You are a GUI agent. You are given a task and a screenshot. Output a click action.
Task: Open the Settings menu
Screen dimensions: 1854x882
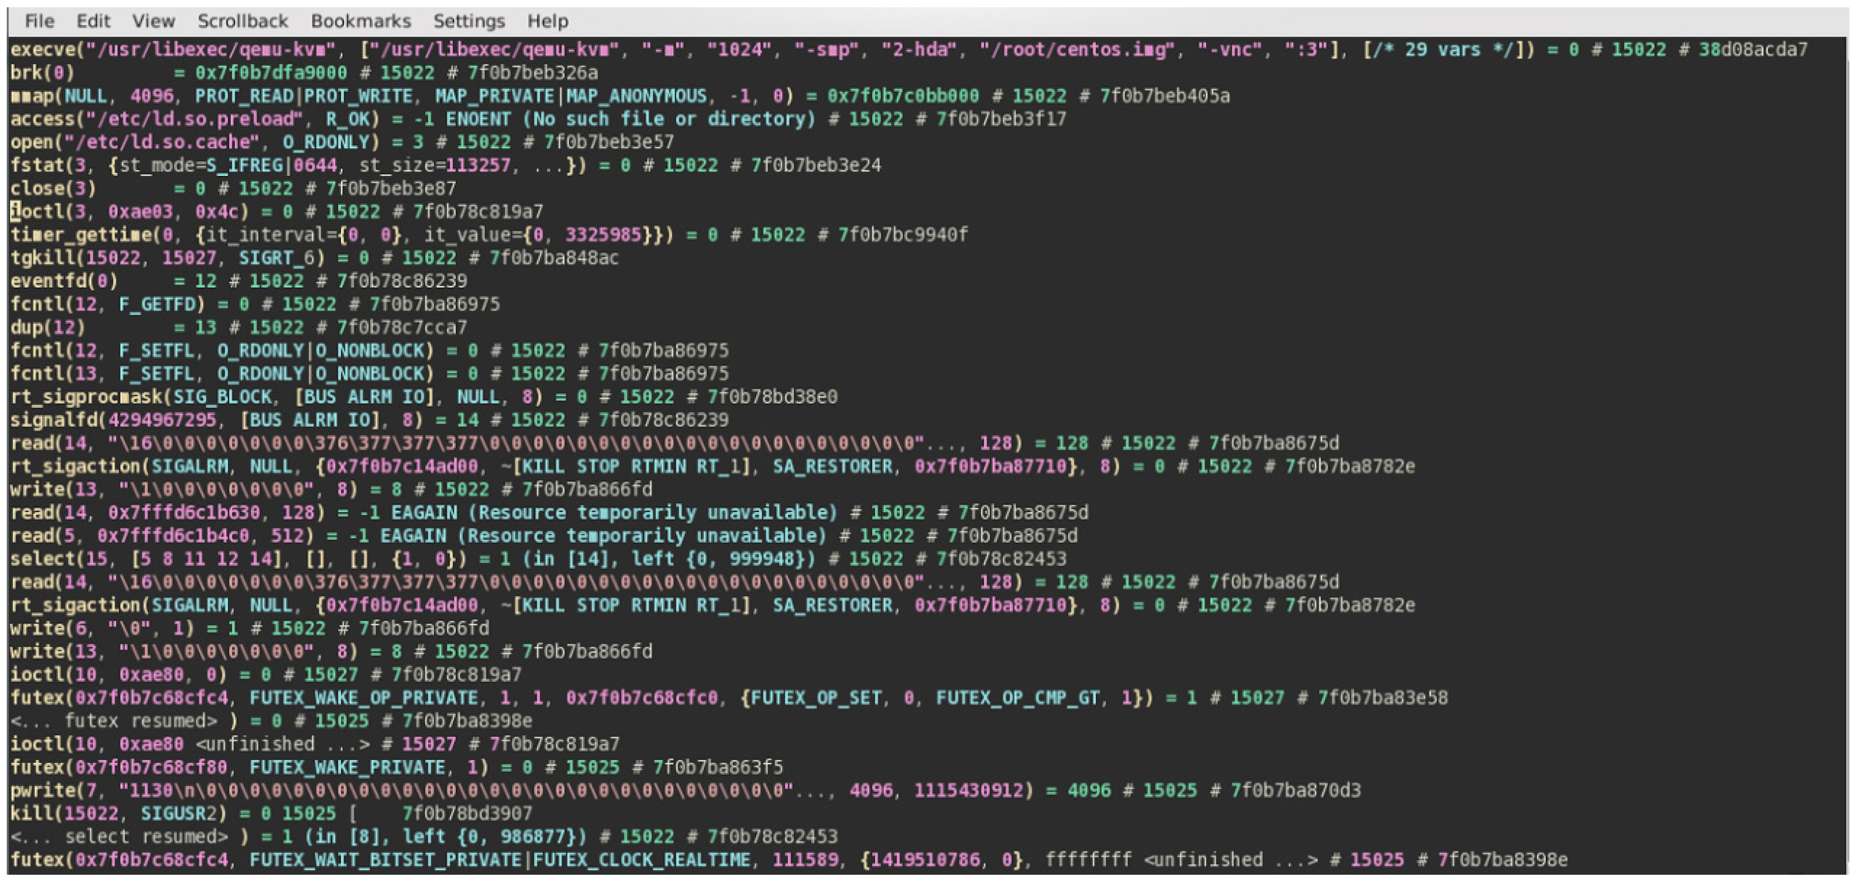[469, 21]
